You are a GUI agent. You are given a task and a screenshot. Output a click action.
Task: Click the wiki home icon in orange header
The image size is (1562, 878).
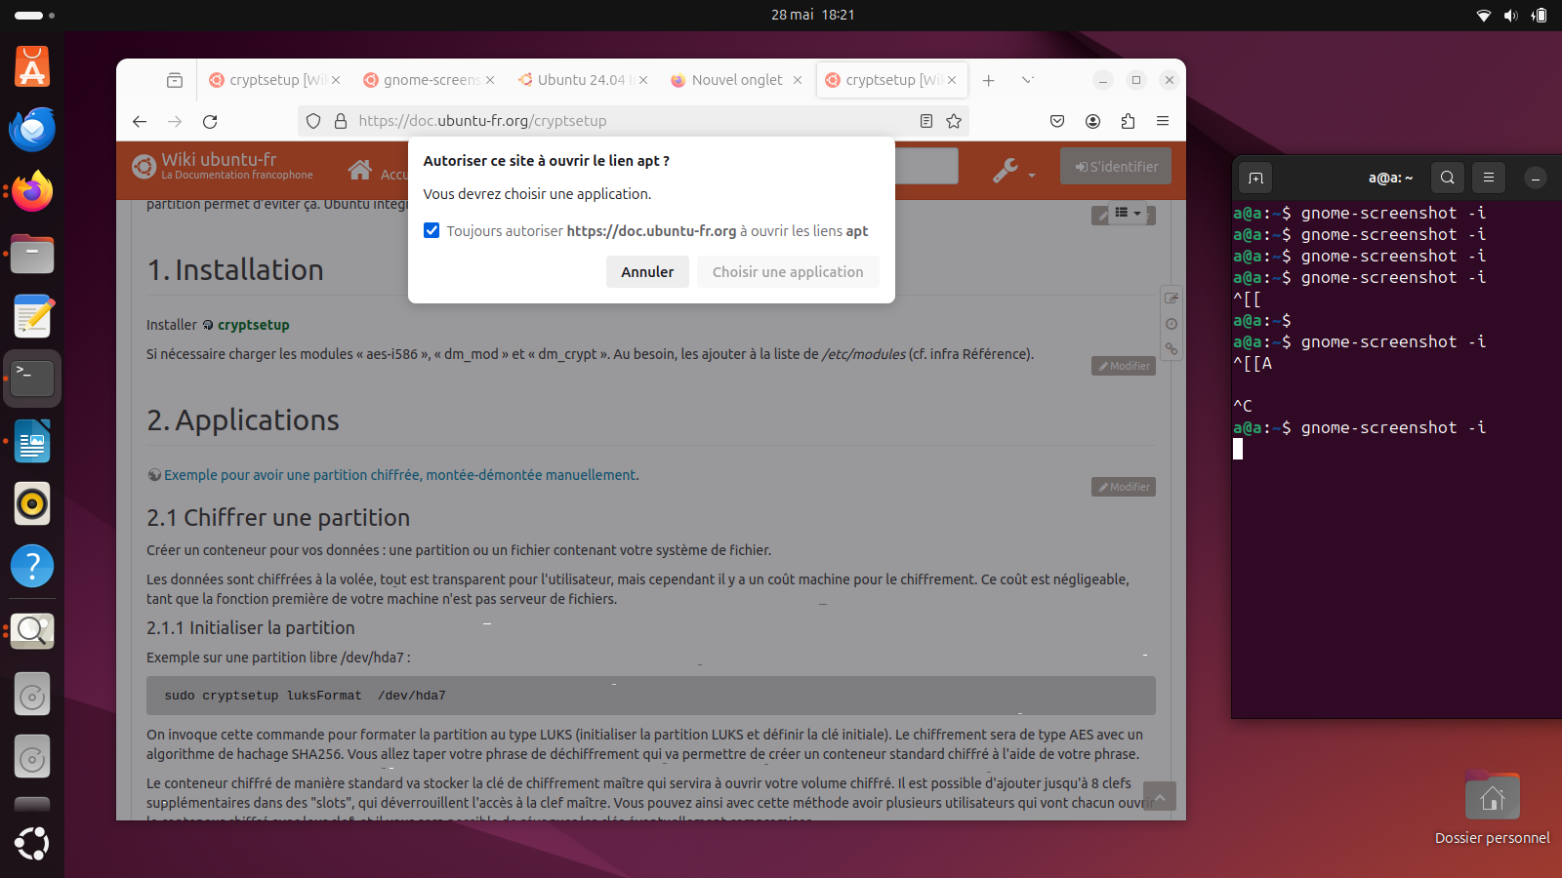[x=360, y=170]
